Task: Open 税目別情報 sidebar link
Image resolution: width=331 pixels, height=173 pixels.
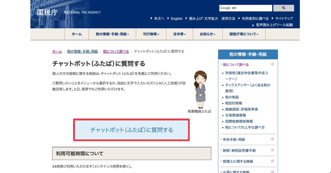Action: 234,103
